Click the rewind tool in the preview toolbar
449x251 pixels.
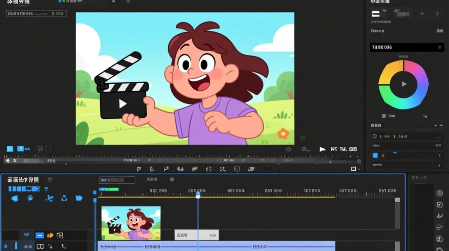pos(180,169)
